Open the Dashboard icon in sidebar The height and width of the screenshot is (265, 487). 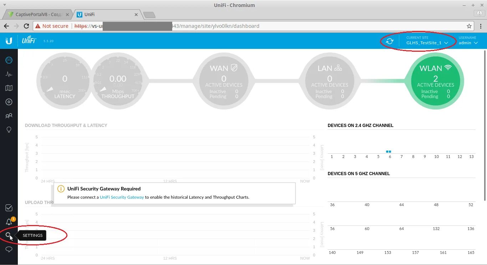point(9,60)
